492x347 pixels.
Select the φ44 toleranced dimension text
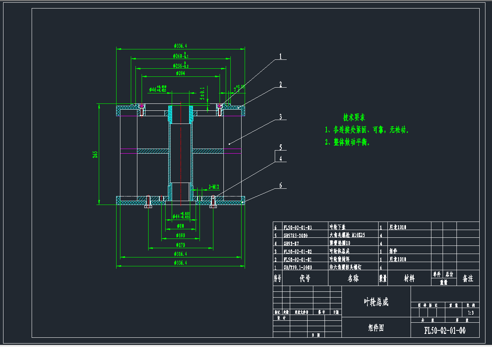181,215
